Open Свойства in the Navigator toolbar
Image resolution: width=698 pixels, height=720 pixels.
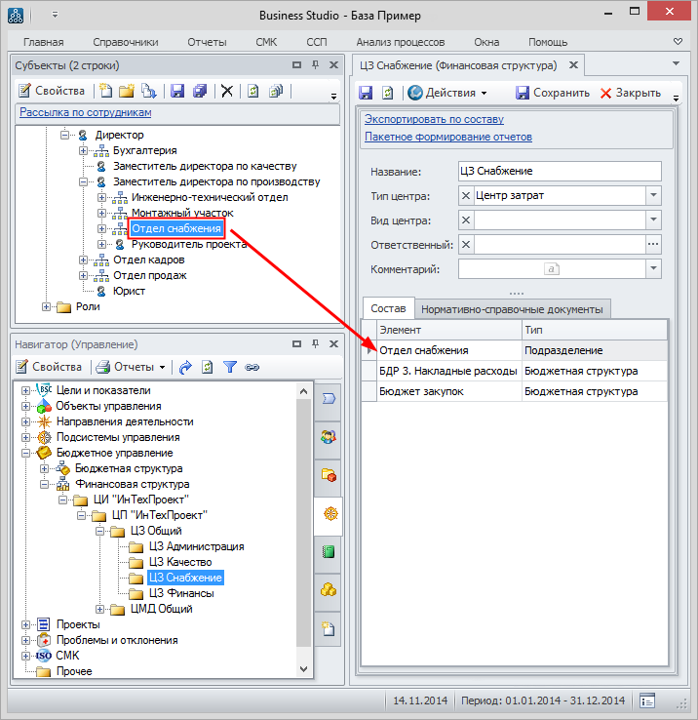coord(49,367)
